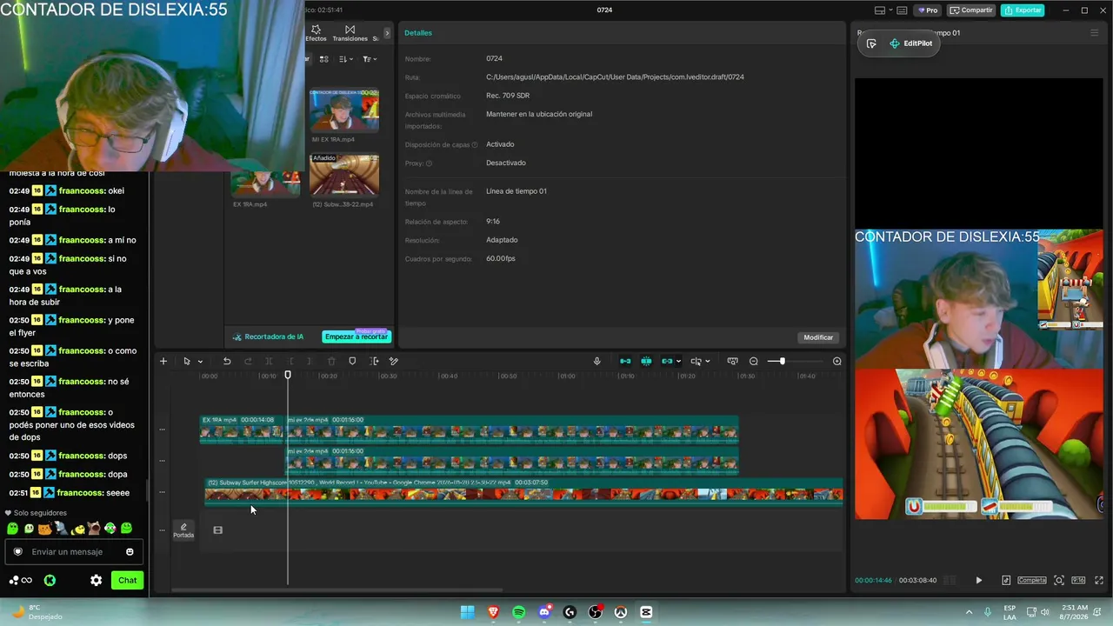Select the Subway Surfers media thumbnail

tap(344, 175)
